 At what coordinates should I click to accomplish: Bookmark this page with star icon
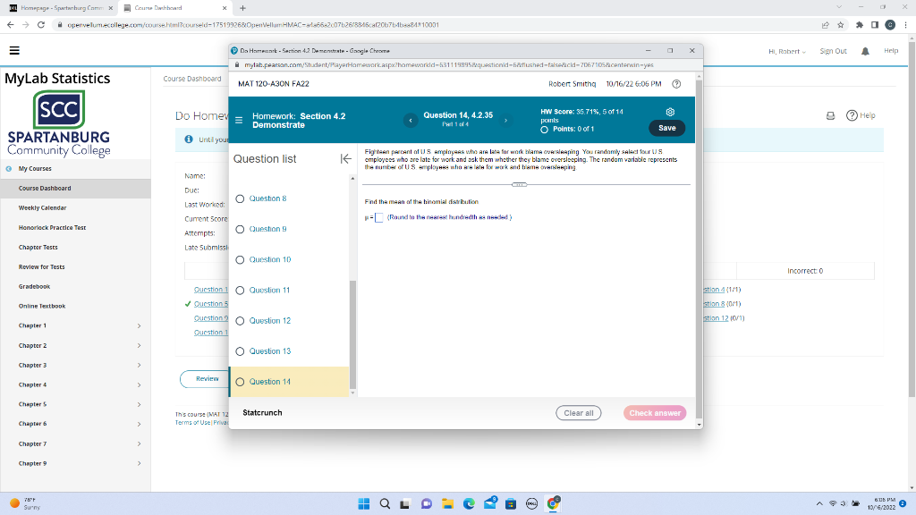coord(841,24)
